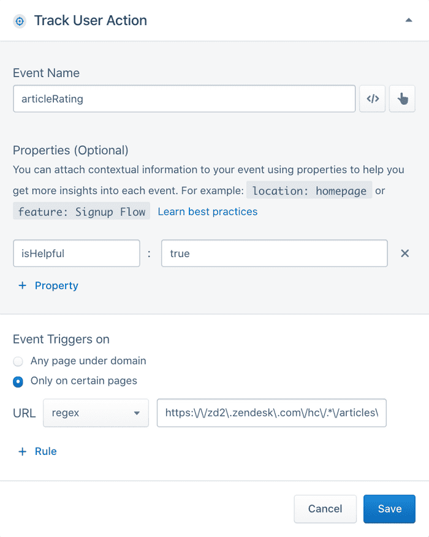Select Any page under domain

point(80,361)
